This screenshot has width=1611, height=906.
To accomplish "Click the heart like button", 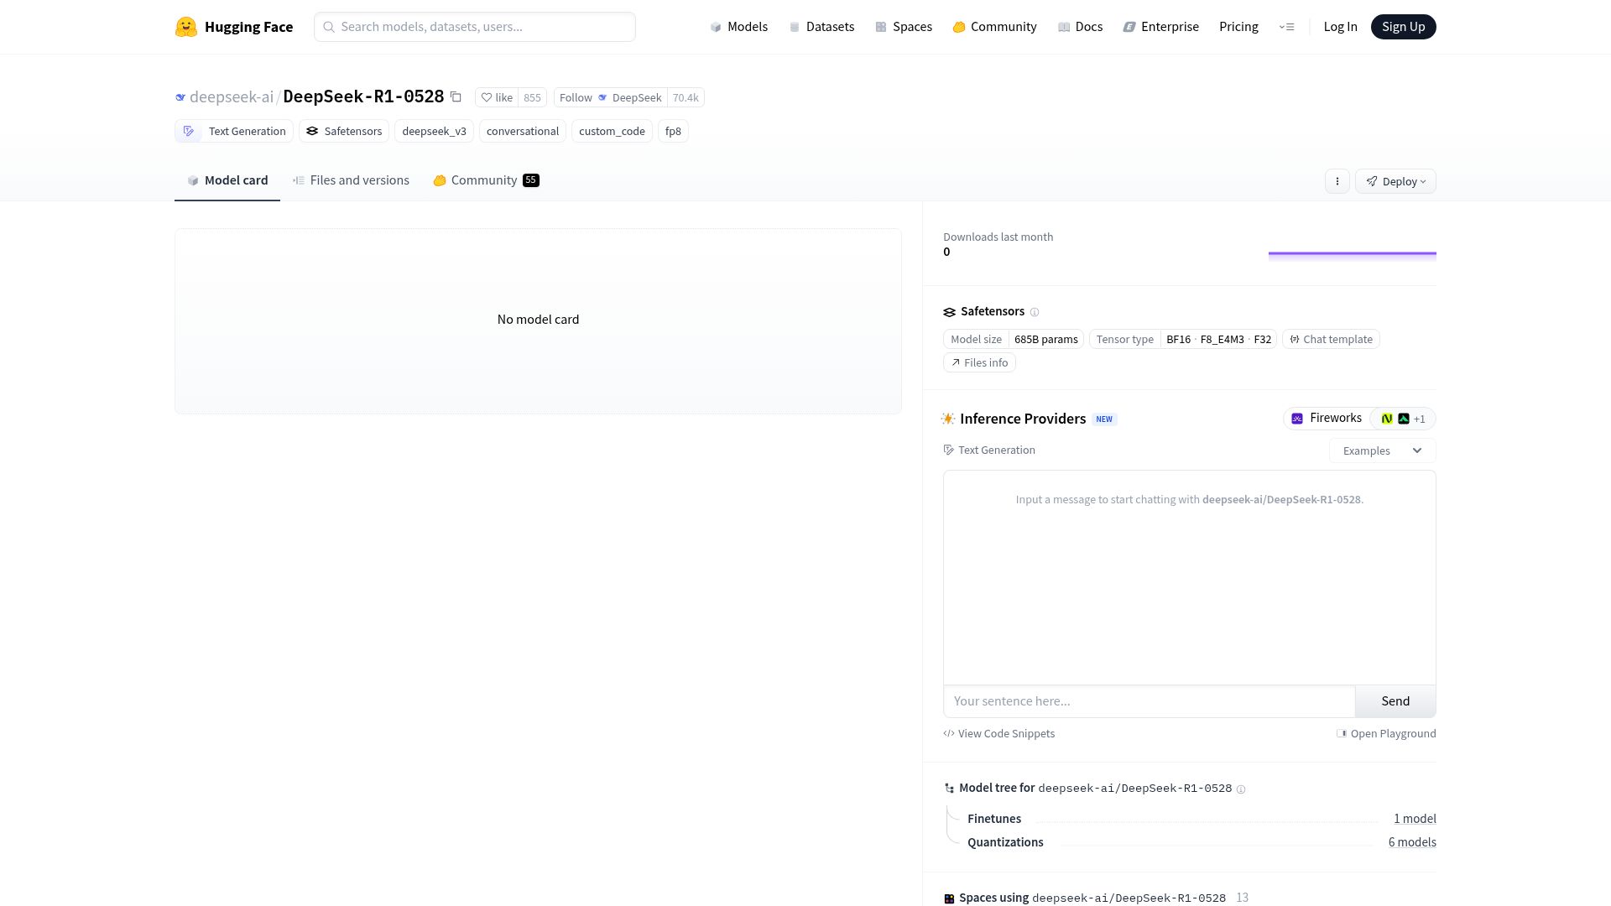I will coord(497,97).
